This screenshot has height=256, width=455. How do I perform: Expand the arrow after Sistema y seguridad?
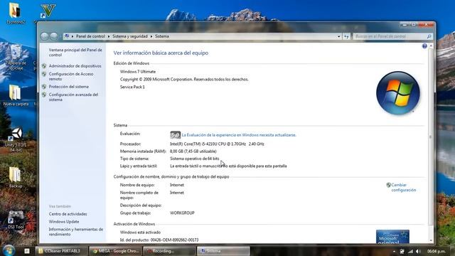click(151, 36)
